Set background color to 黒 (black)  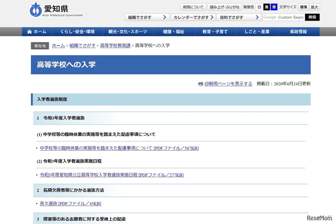pyautogui.click(x=266, y=7)
